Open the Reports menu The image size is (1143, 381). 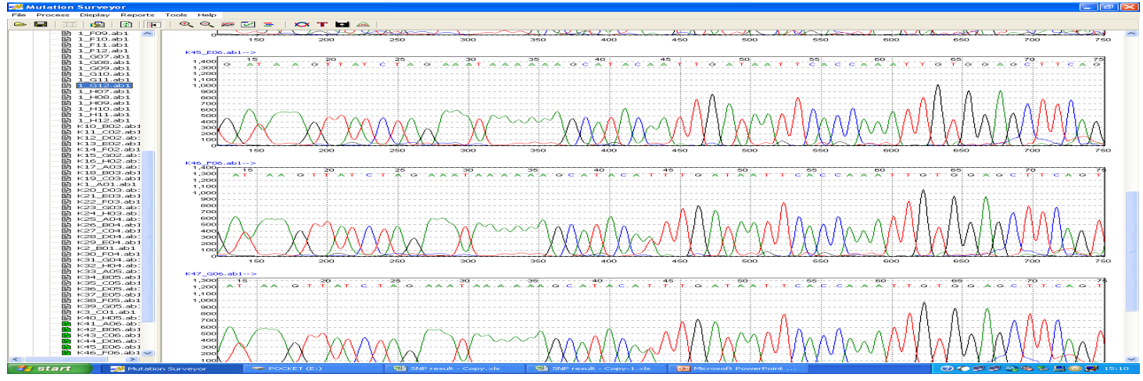coord(138,15)
